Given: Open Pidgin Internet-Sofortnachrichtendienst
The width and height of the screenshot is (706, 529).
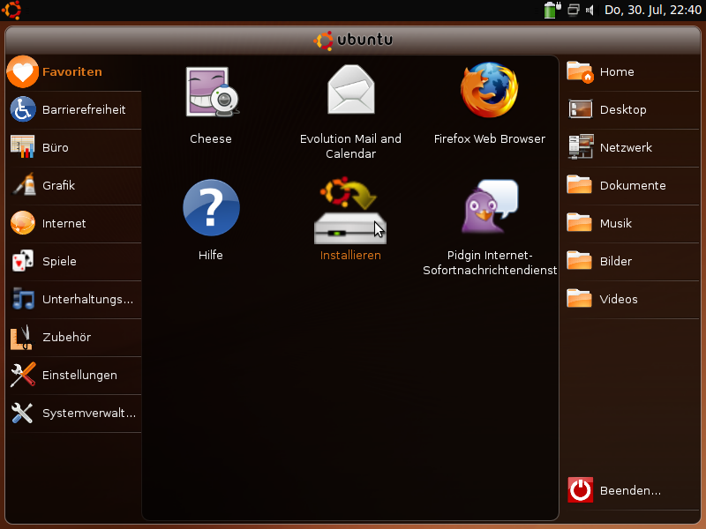Looking at the screenshot, I should click(490, 208).
